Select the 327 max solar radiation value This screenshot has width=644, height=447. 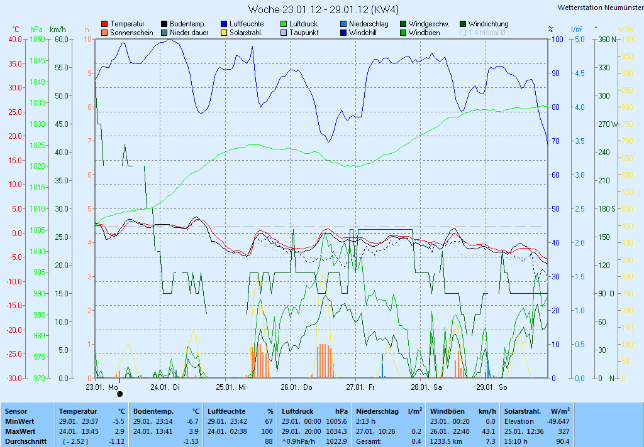564,431
